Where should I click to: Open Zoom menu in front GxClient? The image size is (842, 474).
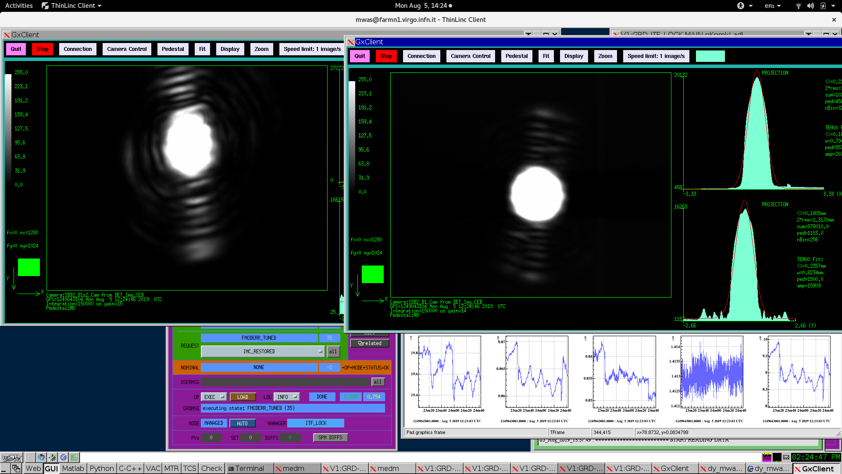coord(606,56)
